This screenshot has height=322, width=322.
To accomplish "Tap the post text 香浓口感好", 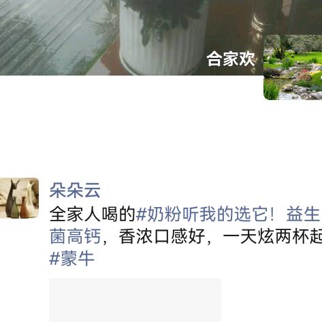I will pyautogui.click(x=162, y=236).
